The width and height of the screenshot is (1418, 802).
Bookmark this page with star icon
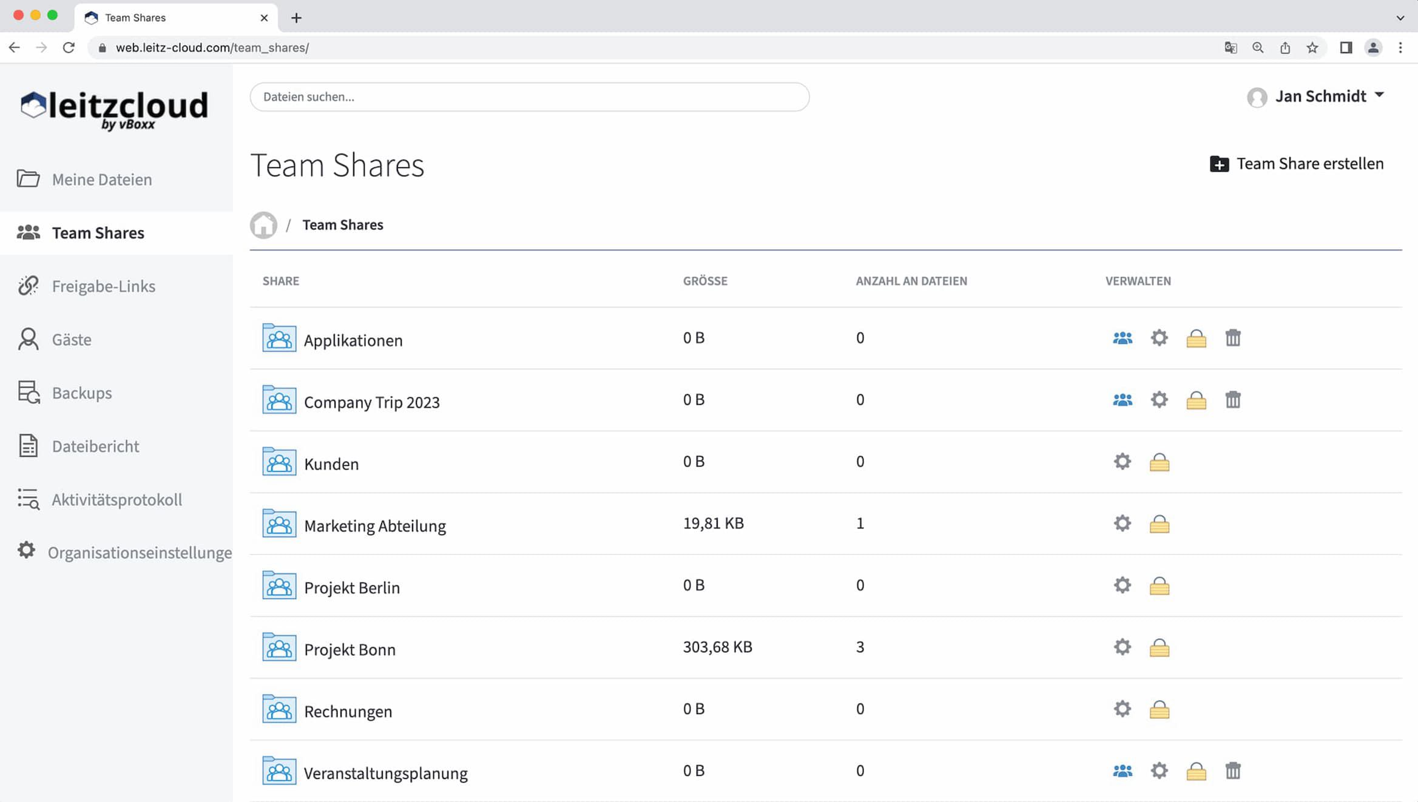(1312, 47)
